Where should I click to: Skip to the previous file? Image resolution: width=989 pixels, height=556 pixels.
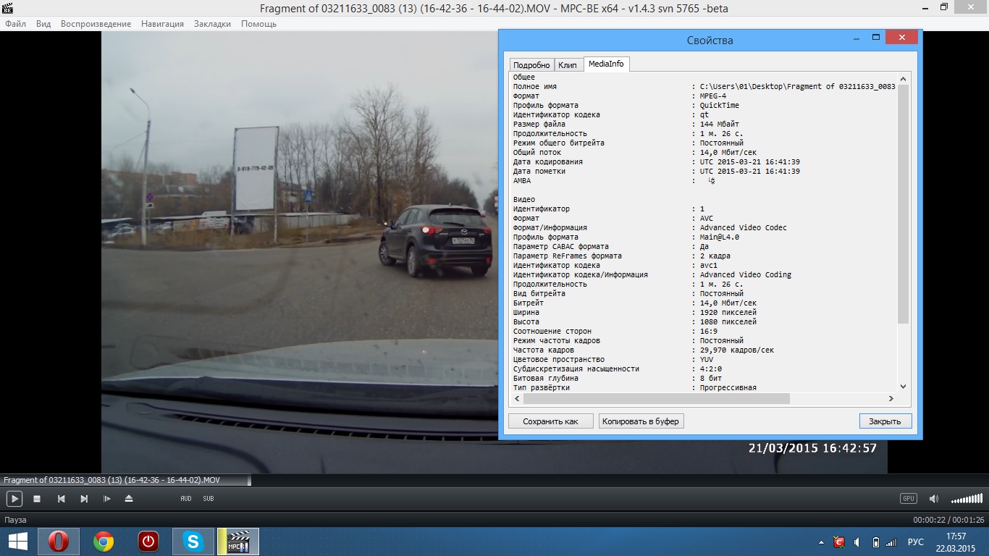tap(62, 499)
